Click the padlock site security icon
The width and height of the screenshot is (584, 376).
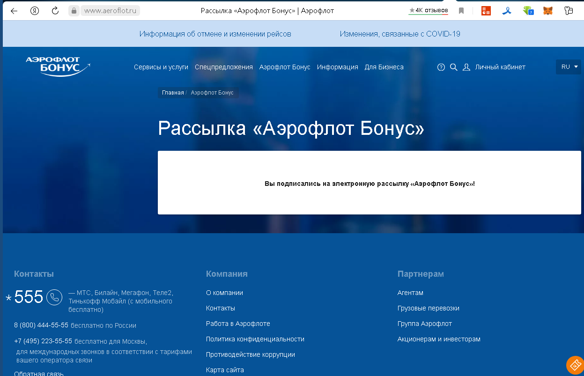pyautogui.click(x=74, y=11)
